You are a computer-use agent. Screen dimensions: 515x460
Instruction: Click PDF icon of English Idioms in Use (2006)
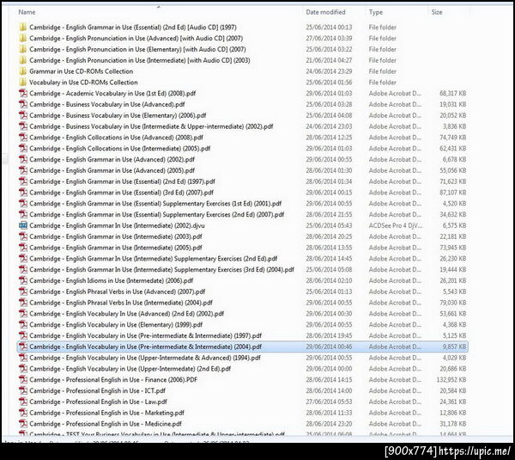[x=23, y=280]
